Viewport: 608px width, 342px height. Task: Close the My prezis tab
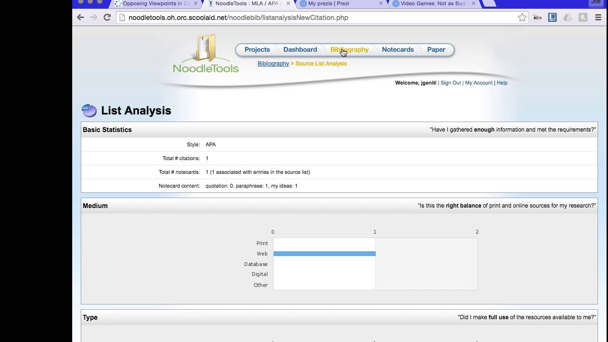(380, 3)
